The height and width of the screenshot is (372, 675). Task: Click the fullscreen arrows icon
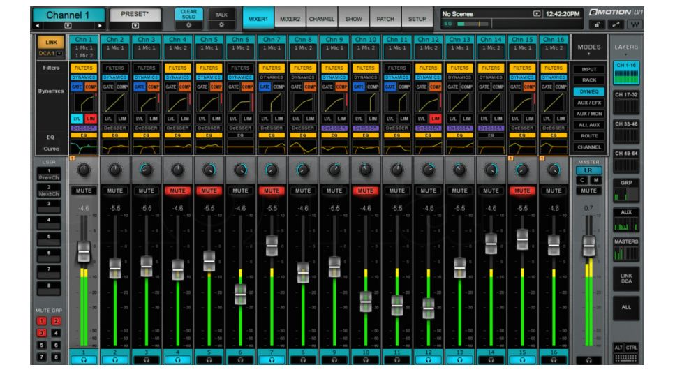click(x=616, y=24)
